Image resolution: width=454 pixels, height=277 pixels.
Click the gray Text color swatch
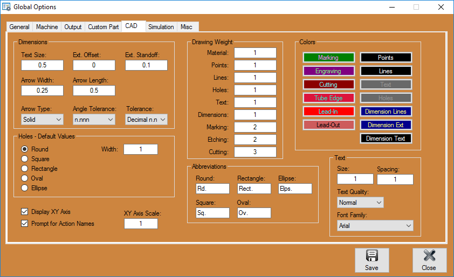click(x=386, y=85)
